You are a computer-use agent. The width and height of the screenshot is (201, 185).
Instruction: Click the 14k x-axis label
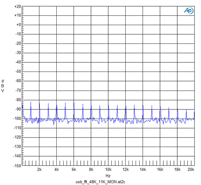pos(143,170)
